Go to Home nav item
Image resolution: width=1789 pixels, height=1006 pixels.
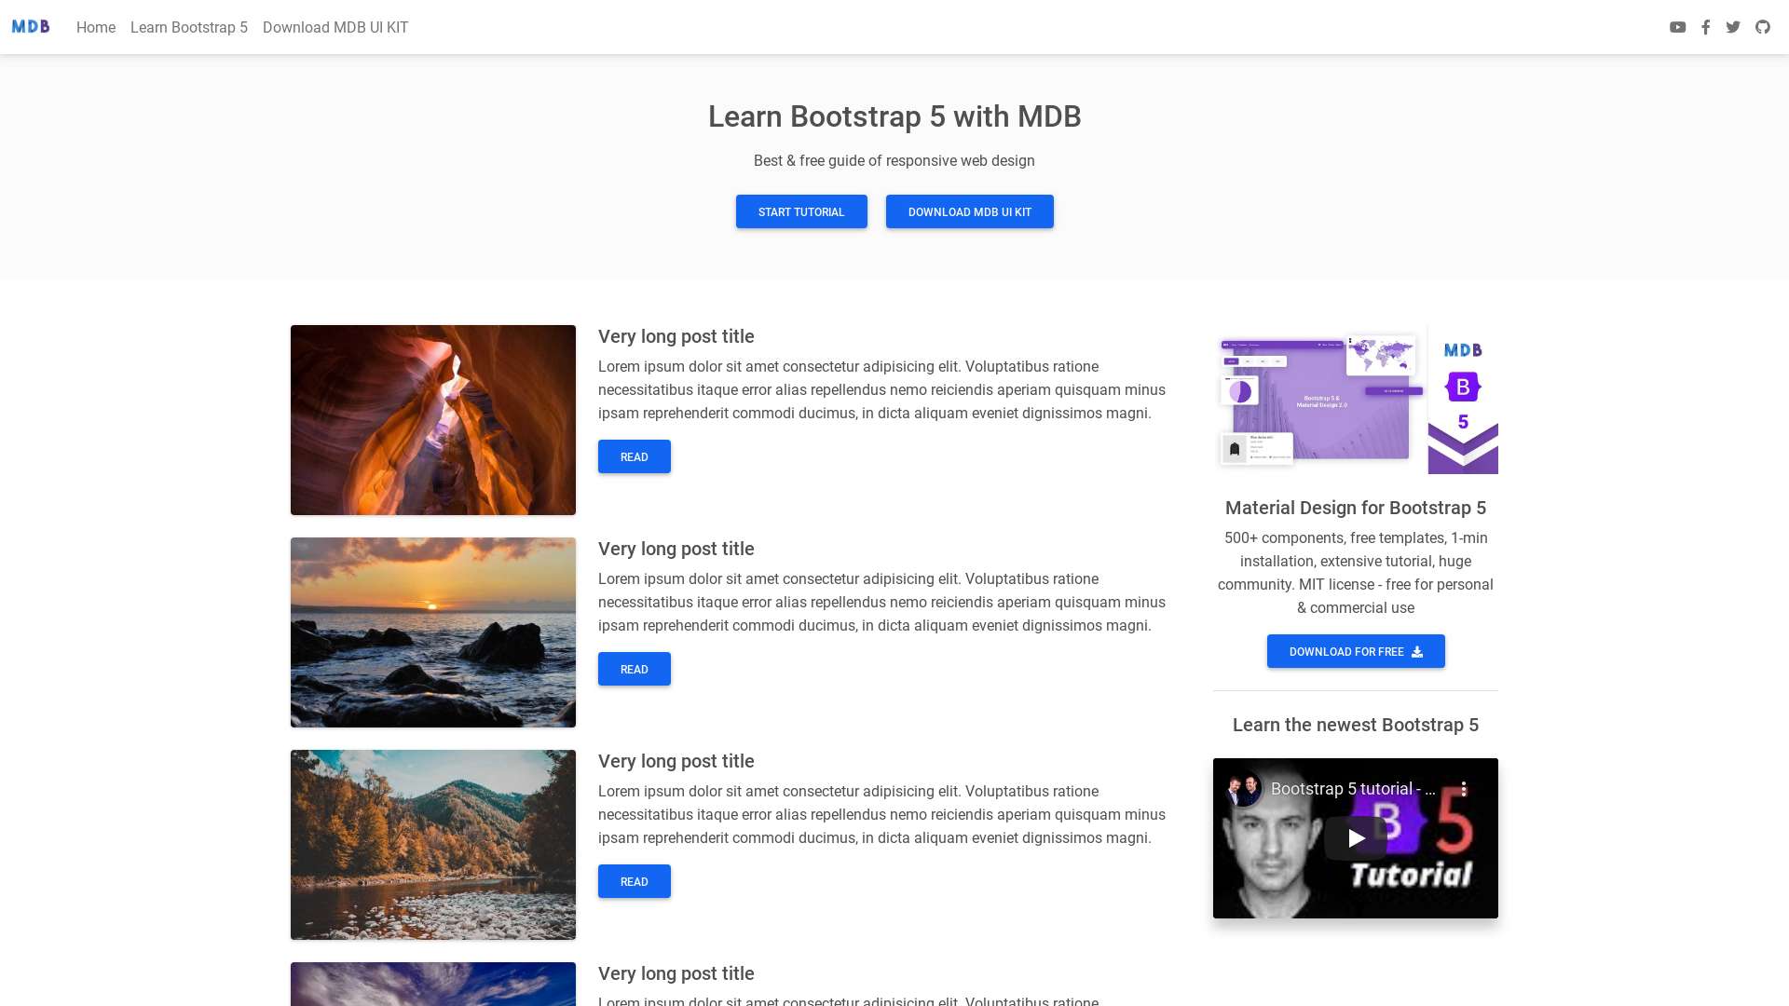coord(96,27)
